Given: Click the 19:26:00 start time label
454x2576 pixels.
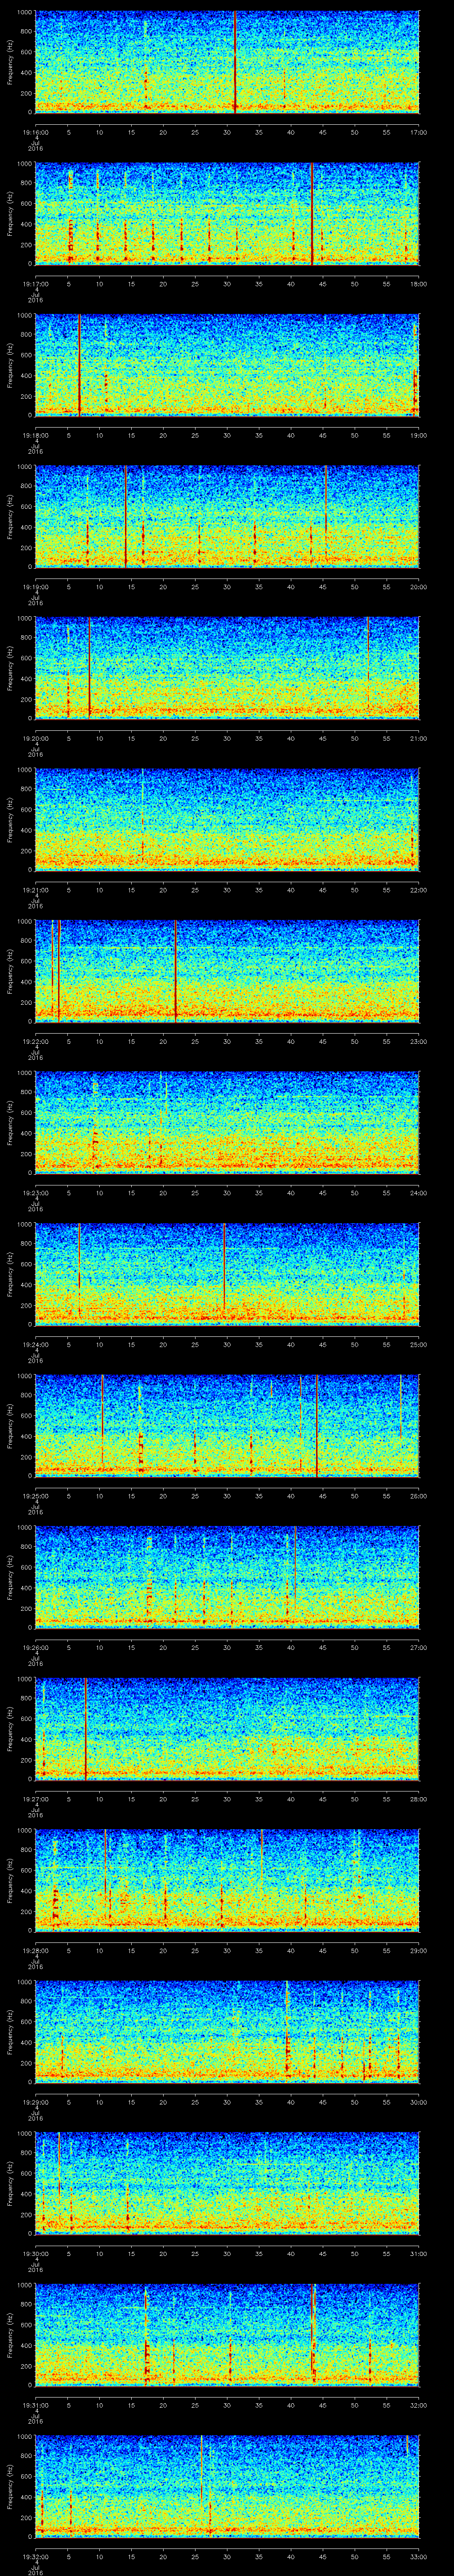Looking at the screenshot, I should click(x=36, y=1647).
